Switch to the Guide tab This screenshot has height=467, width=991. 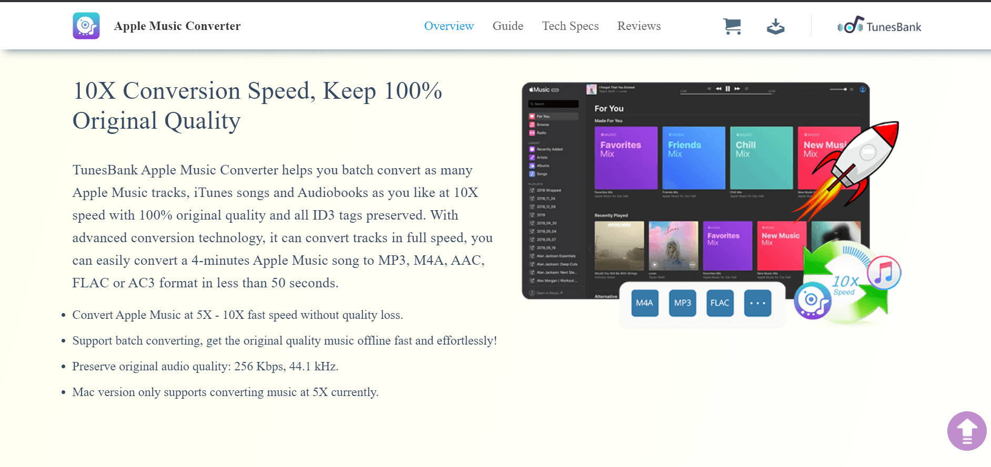(x=508, y=26)
